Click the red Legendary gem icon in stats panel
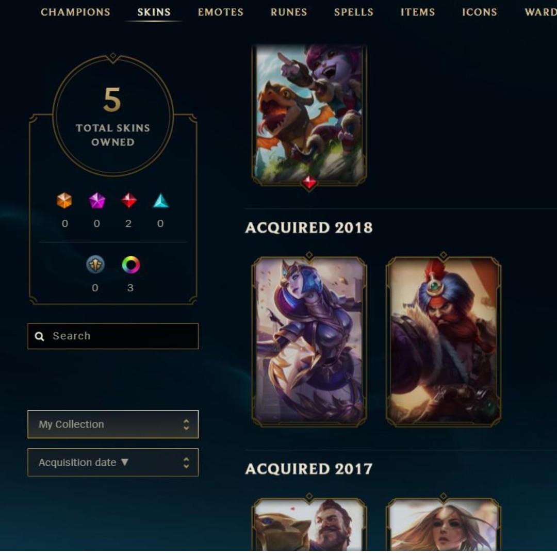 click(x=128, y=200)
